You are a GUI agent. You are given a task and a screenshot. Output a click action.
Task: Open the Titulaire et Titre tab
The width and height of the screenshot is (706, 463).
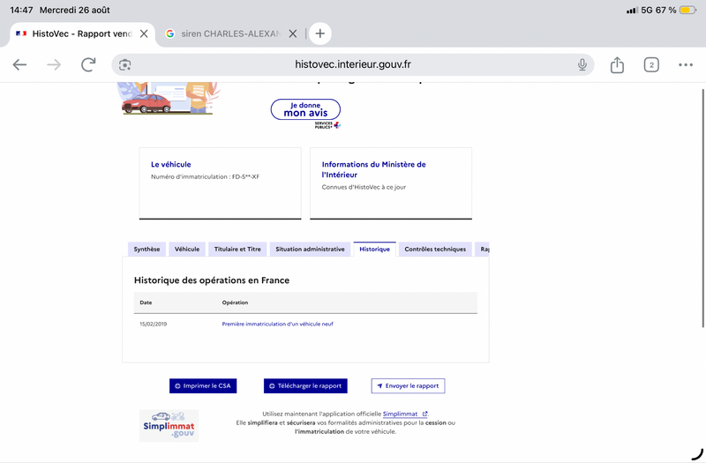(237, 250)
